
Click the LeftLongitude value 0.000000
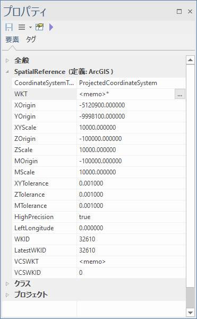pyautogui.click(x=91, y=228)
